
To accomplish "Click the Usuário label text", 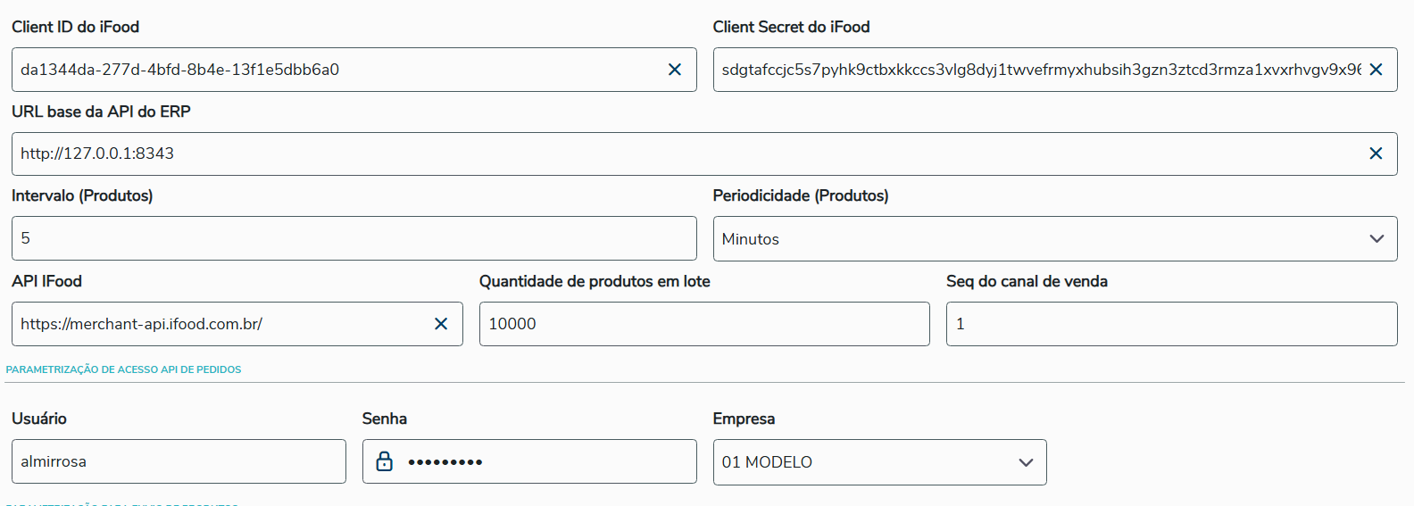I will click(x=39, y=419).
